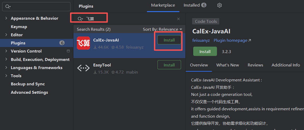Open the Plugin homepage link
Image resolution: width=304 pixels, height=130 pixels.
[232, 40]
